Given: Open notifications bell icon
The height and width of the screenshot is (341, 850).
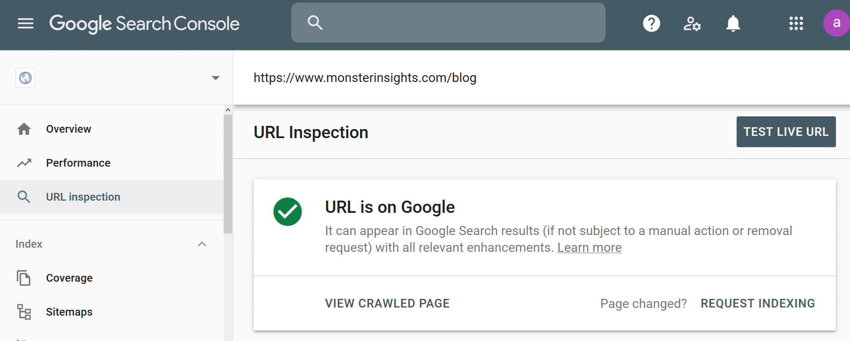Looking at the screenshot, I should click(x=733, y=23).
